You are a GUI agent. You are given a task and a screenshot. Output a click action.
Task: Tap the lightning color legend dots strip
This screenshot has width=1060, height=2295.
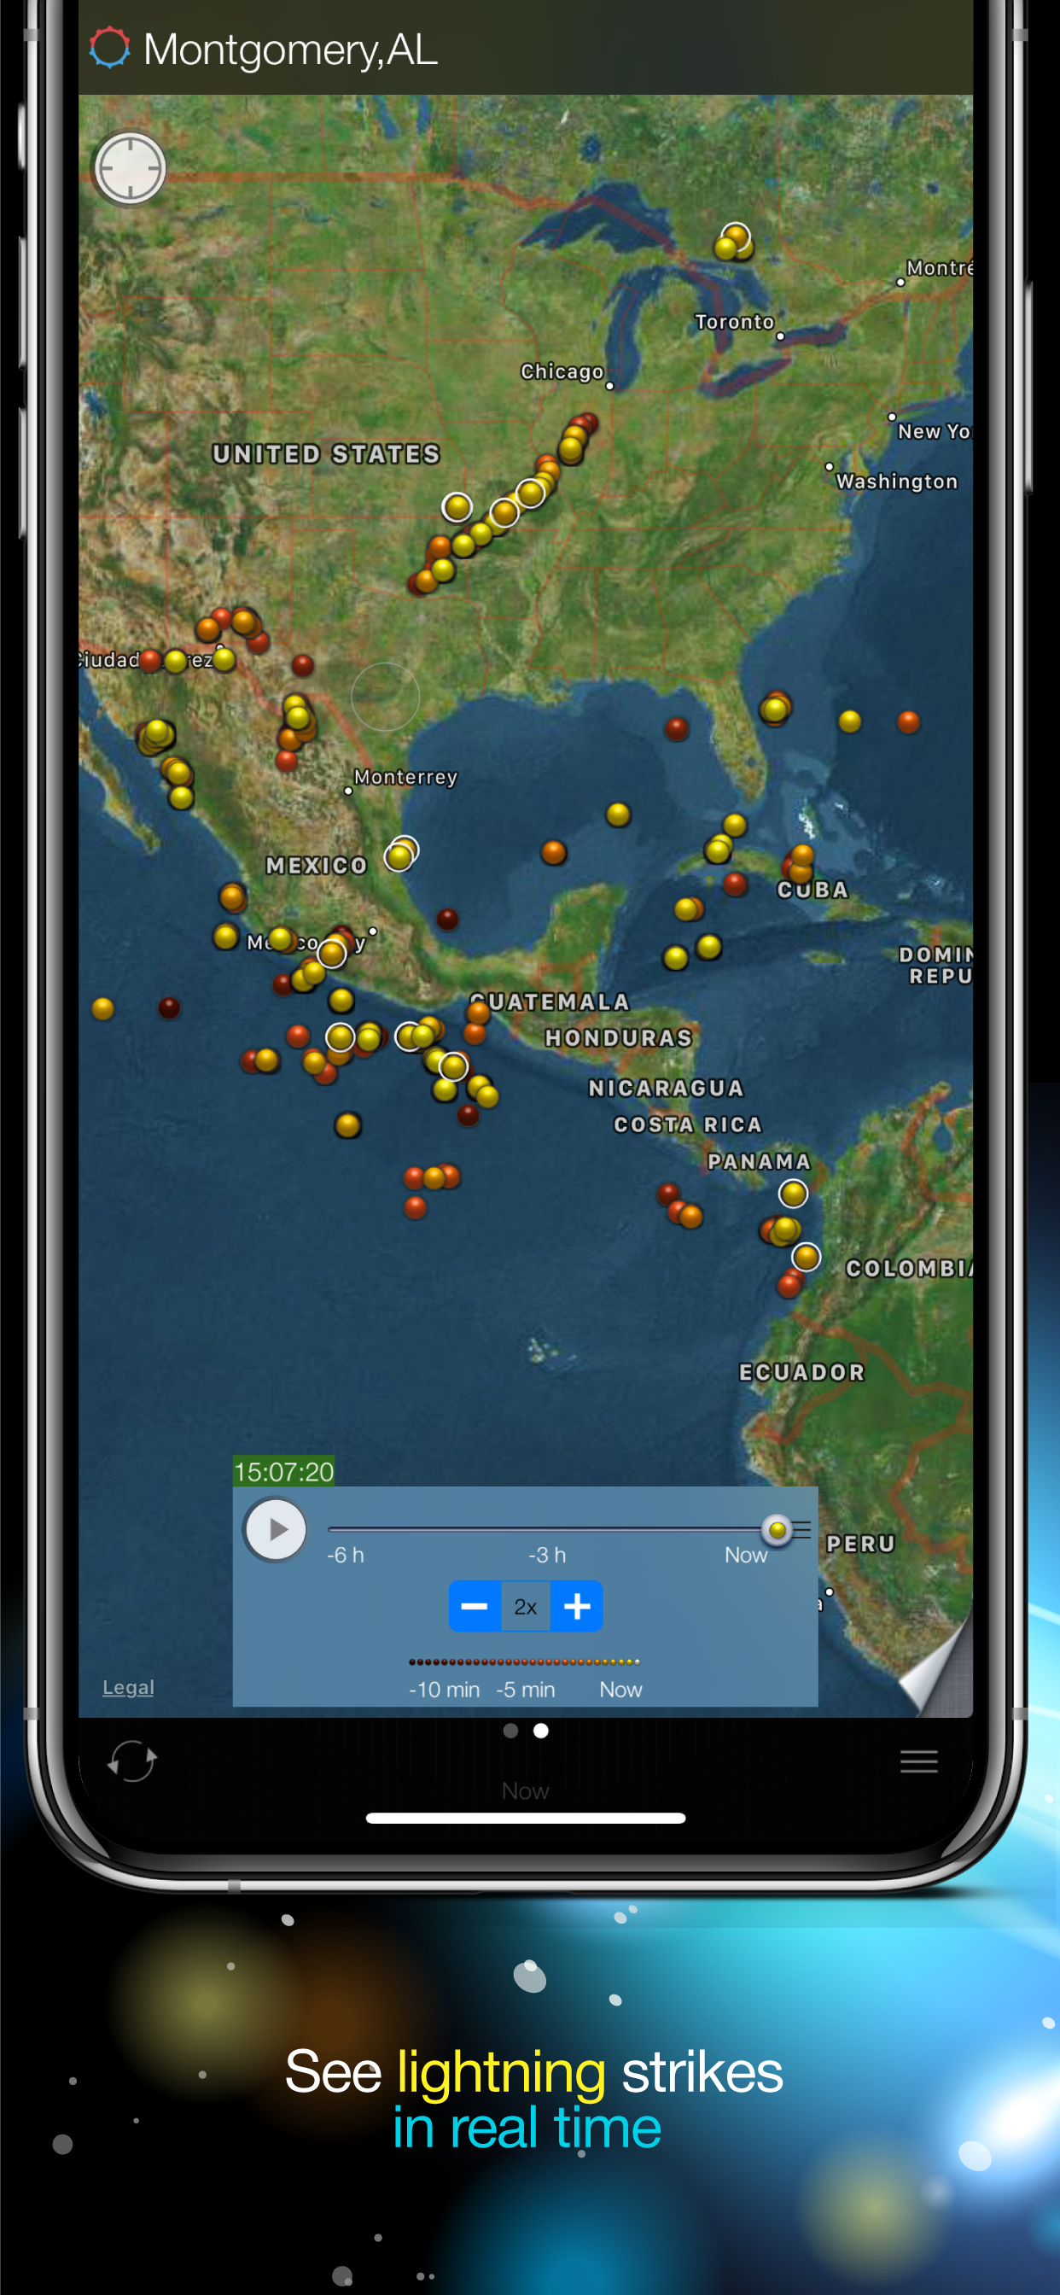tap(524, 1661)
